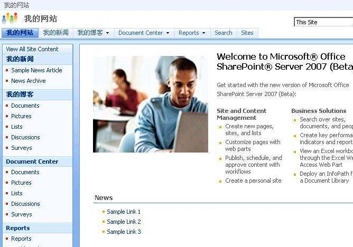This screenshot has width=353, height=247.
Task: Open the Reports item under Reports heading
Action: click(21, 239)
